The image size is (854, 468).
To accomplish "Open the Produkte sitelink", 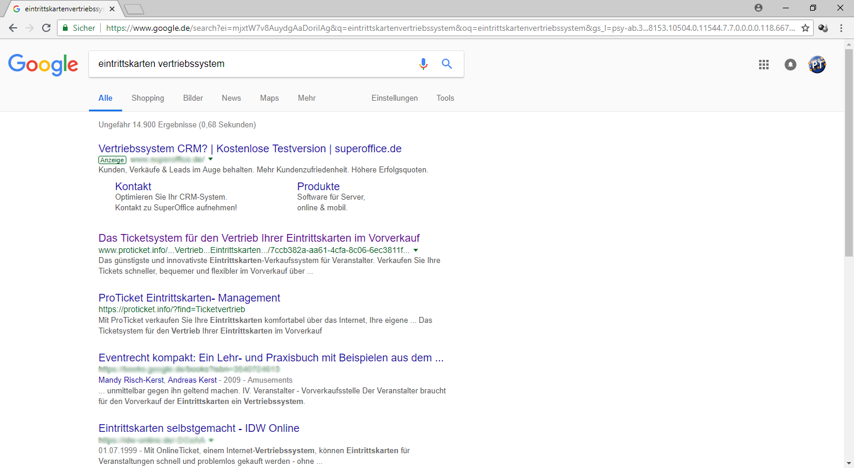I will 318,187.
